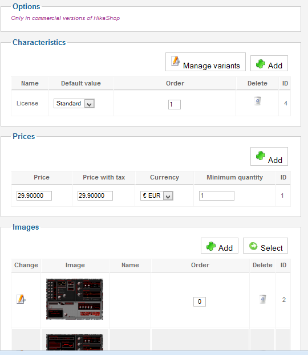
Task: Click the Price field showing 29.90000
Action: pyautogui.click(x=34, y=195)
